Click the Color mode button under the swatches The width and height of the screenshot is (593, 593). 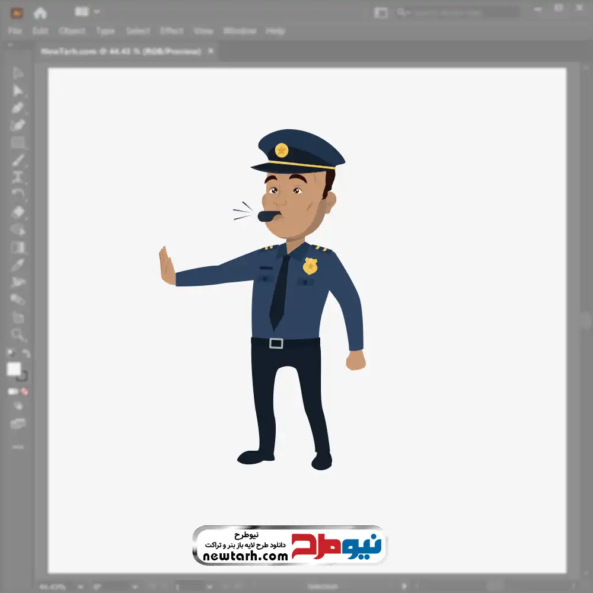click(13, 391)
